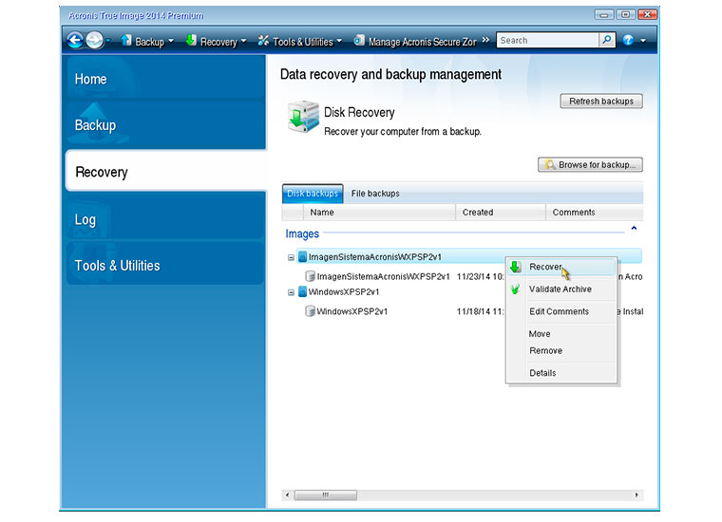Click the green Recovery toolbar icon

(x=191, y=41)
